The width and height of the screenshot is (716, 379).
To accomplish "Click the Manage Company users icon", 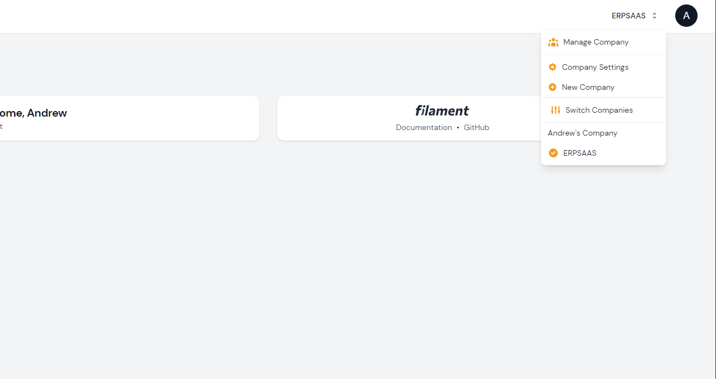I will (x=553, y=42).
